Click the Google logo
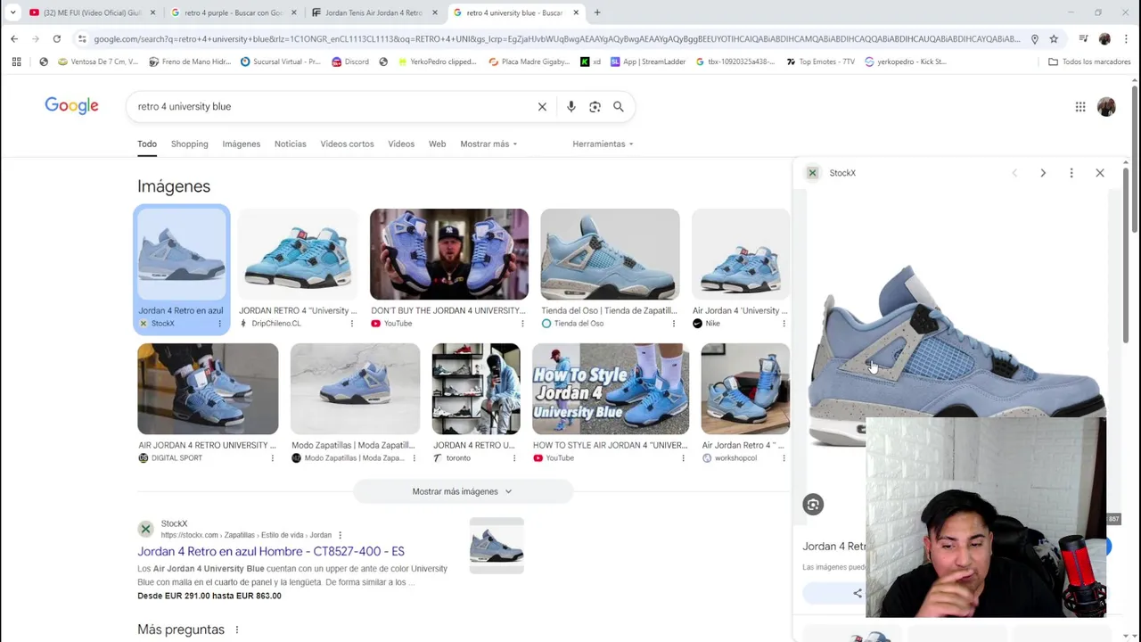The image size is (1141, 642). (71, 106)
